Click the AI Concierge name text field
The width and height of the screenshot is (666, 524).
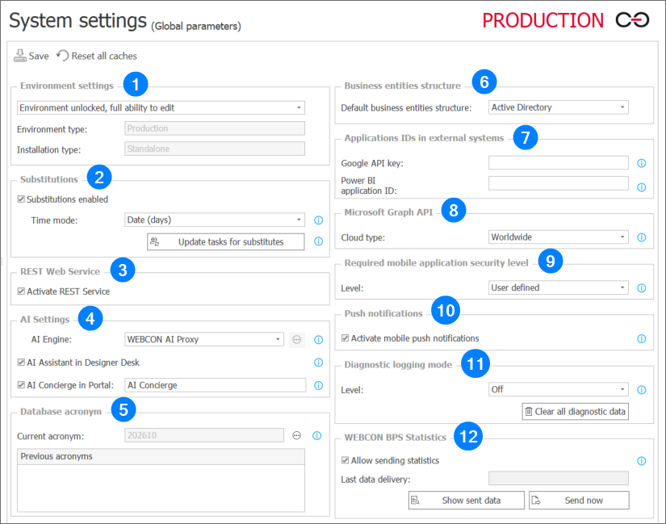(215, 385)
